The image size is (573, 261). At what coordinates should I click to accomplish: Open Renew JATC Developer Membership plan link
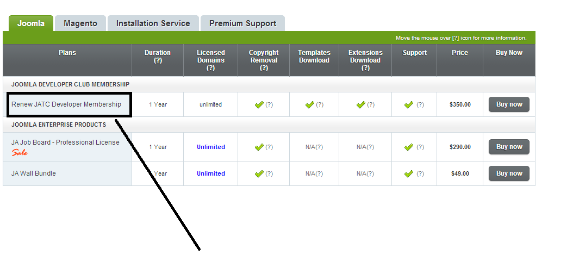[x=66, y=104]
